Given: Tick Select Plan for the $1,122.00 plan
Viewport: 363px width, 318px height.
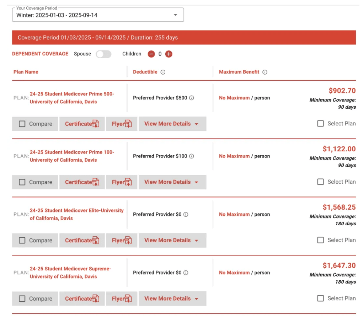Looking at the screenshot, I should point(320,182).
